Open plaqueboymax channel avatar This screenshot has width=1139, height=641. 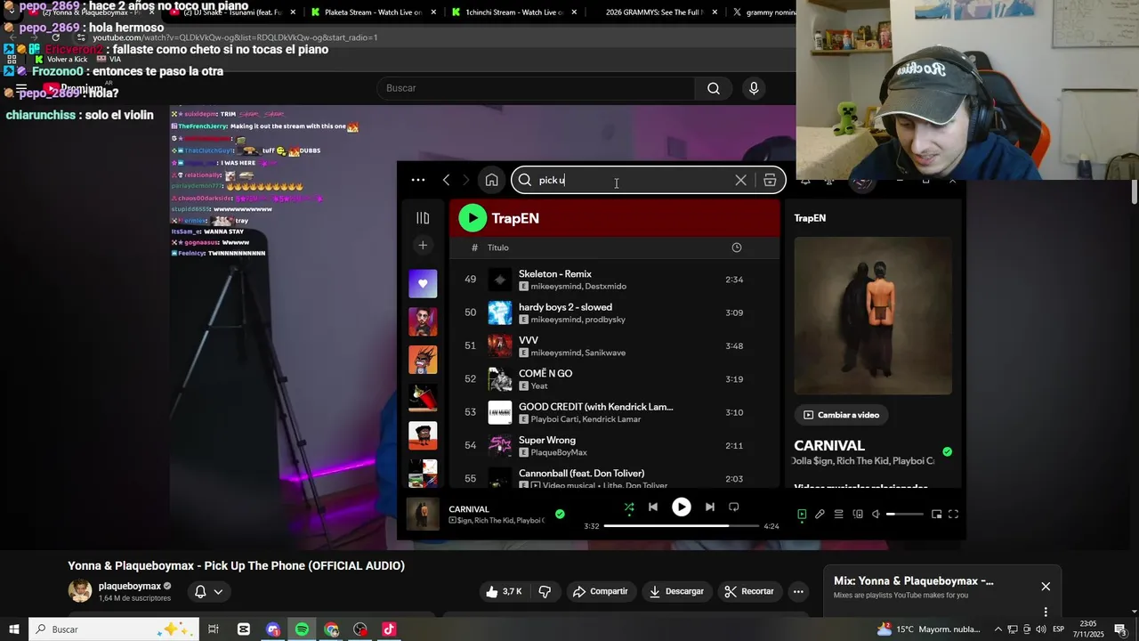(x=80, y=591)
